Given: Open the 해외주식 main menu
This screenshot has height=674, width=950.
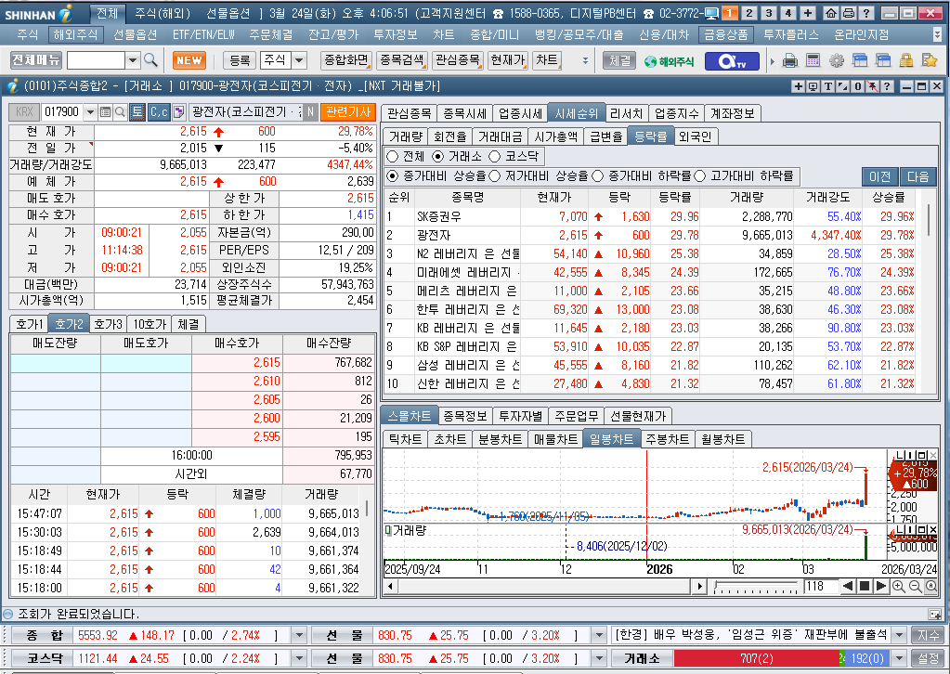Looking at the screenshot, I should click(x=75, y=35).
